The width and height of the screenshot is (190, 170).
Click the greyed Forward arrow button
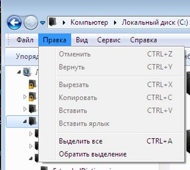pyautogui.click(x=31, y=23)
